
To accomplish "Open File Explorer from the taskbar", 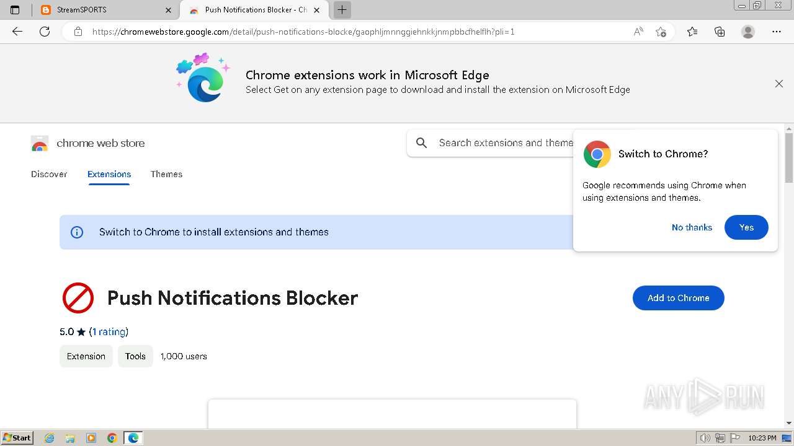I will tap(70, 438).
